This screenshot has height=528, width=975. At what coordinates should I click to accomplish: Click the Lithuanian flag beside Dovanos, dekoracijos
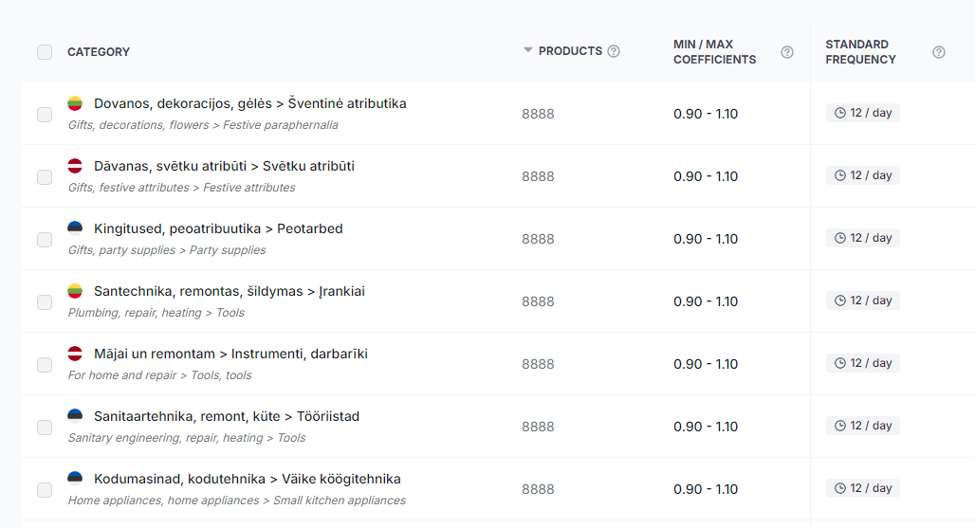[x=75, y=103]
